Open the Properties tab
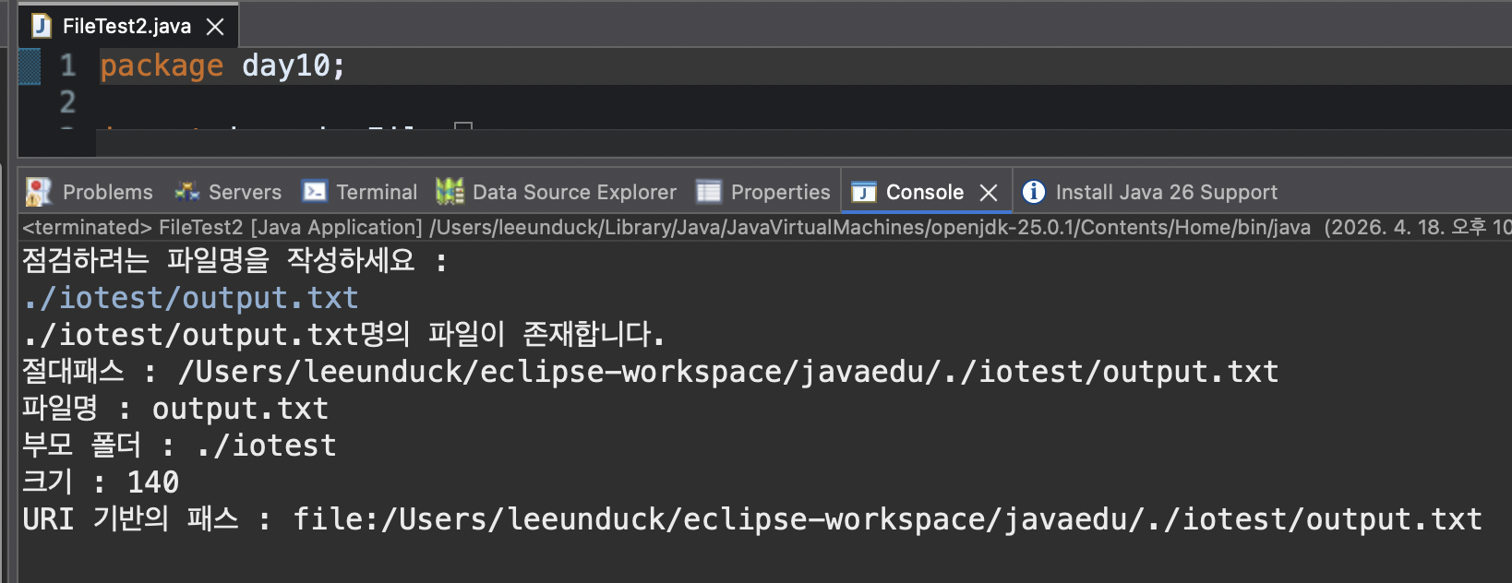 [x=763, y=192]
